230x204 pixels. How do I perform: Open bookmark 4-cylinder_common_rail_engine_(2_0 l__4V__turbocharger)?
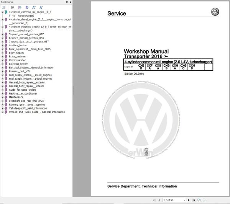pyautogui.click(x=30, y=14)
